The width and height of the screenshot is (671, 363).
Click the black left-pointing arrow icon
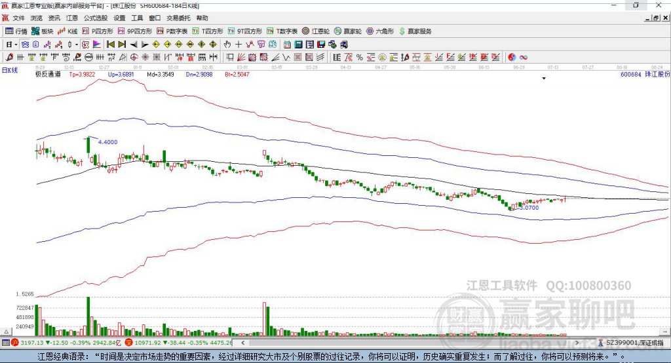[x=134, y=45]
